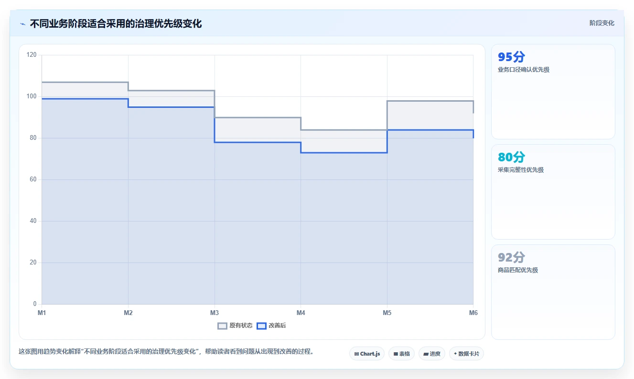Click the 40 y-axis tick label
The height and width of the screenshot is (379, 634).
[33, 221]
